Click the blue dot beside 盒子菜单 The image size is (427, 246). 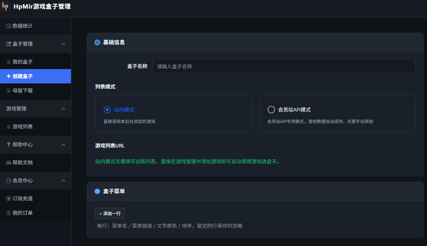point(97,191)
